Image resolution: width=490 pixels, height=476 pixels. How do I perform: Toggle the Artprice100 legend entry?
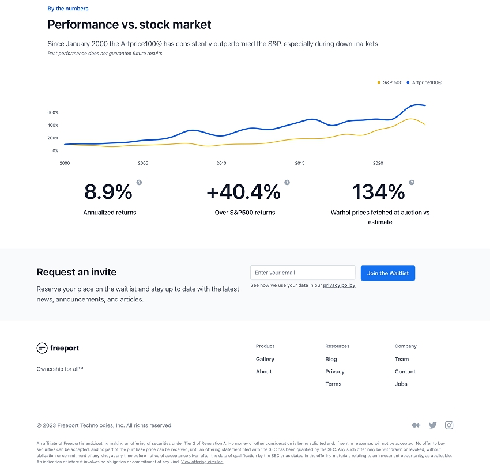click(424, 82)
